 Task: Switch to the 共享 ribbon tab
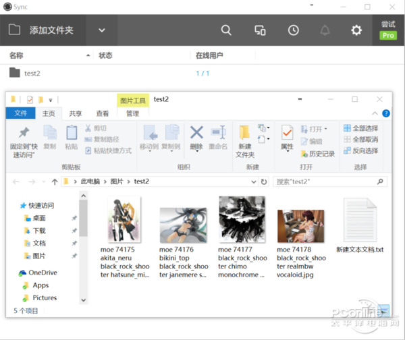[76, 113]
